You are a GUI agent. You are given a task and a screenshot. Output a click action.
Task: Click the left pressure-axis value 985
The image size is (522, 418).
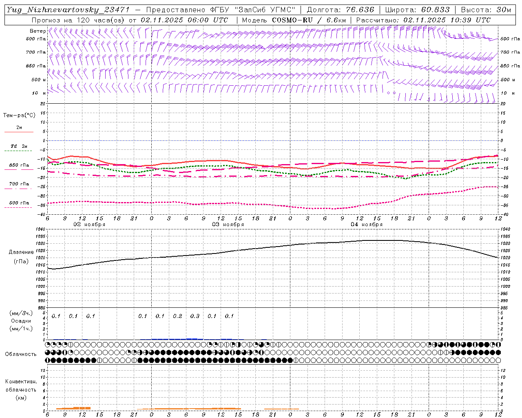coord(42,308)
